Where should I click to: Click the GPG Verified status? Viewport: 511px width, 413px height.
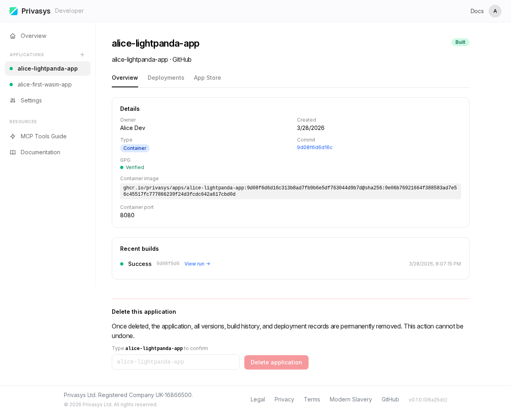click(132, 167)
